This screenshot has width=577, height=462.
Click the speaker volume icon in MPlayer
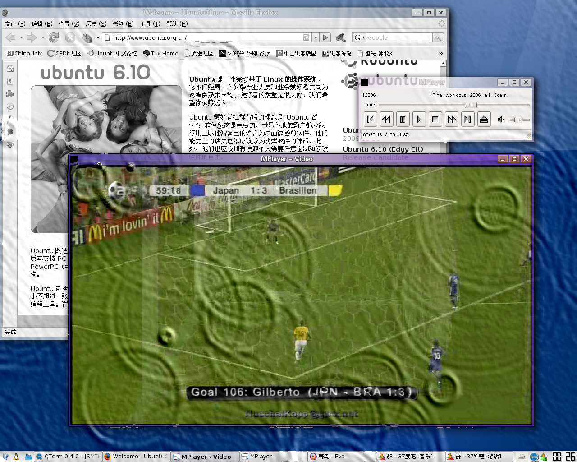(500, 120)
